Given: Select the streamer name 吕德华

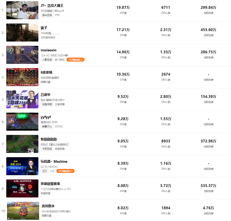Looking at the screenshot, I should 45,95.
